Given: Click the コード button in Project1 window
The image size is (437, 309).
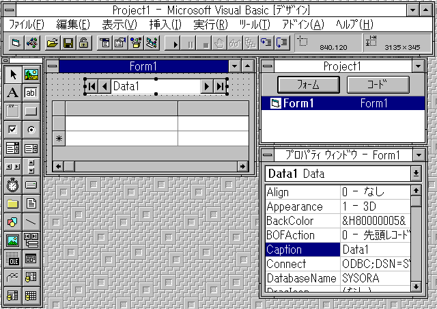Looking at the screenshot, I should [378, 85].
